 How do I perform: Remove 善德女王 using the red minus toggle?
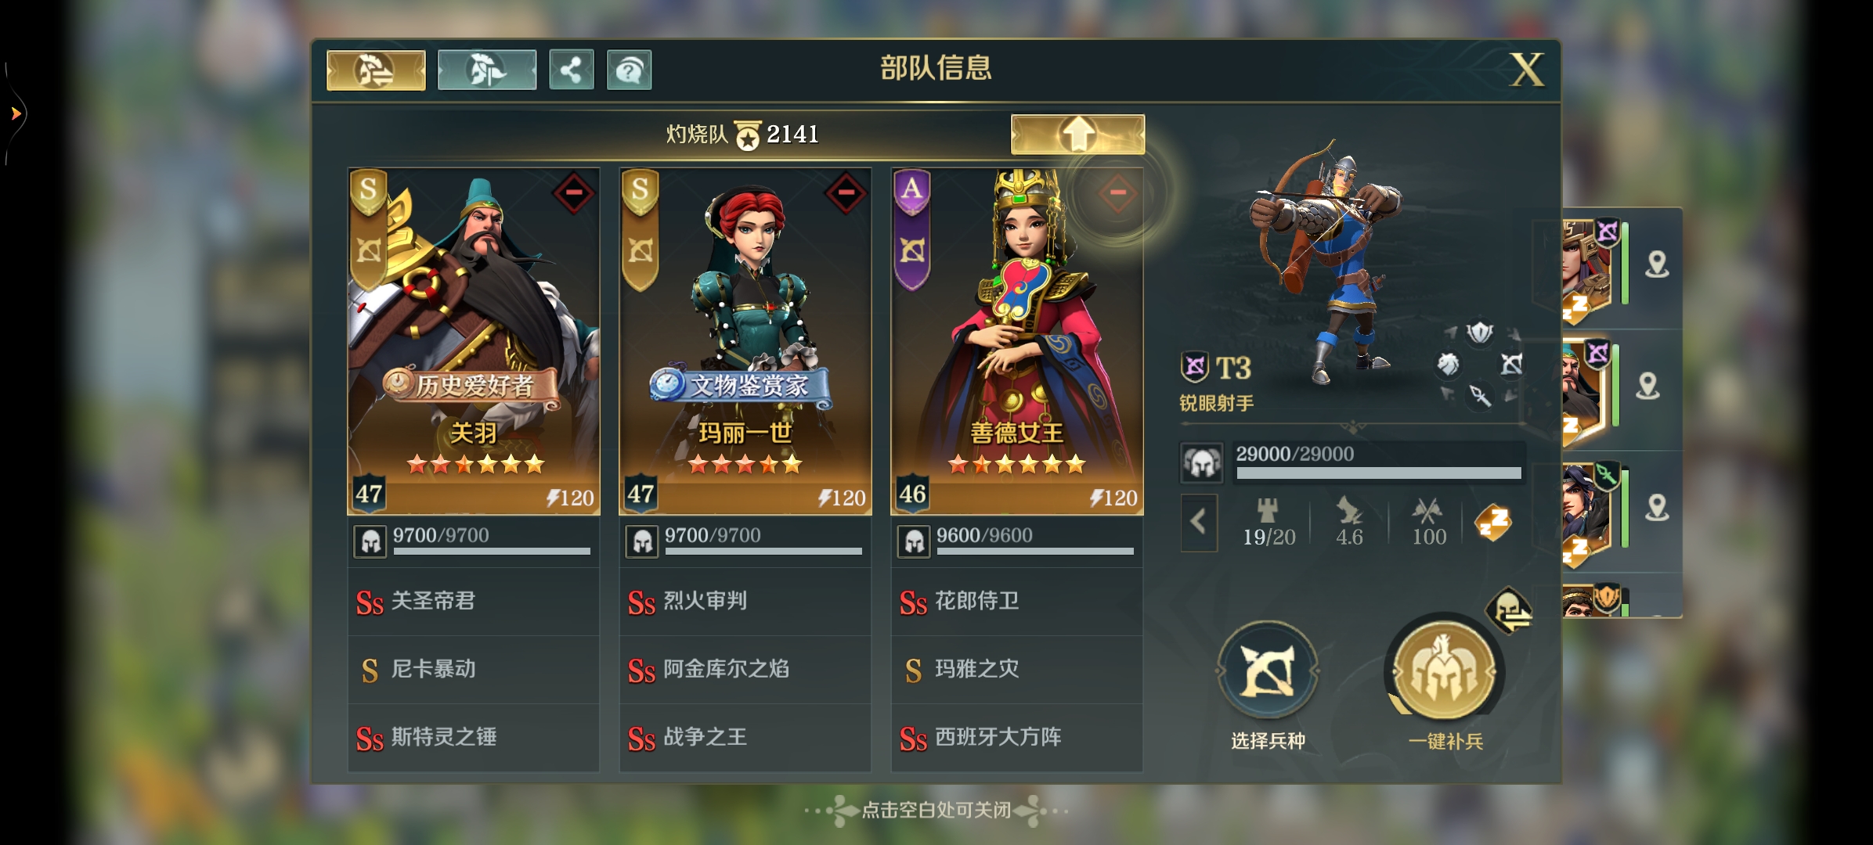(1117, 192)
